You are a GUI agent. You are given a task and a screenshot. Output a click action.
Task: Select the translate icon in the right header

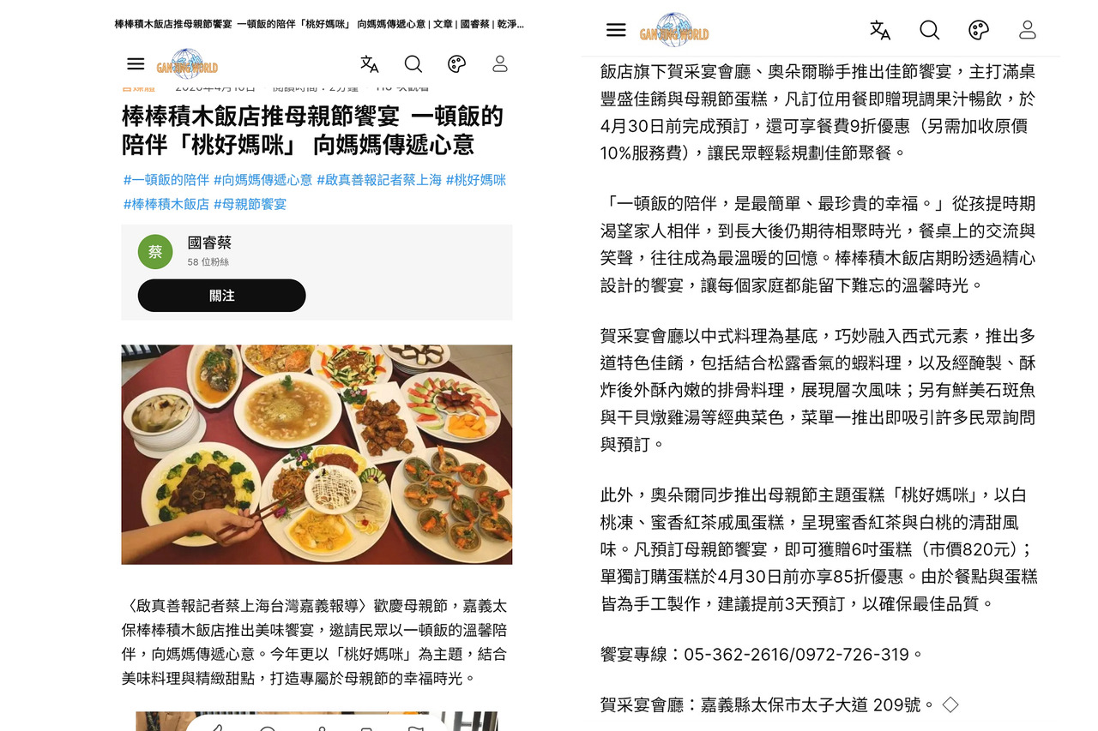[x=880, y=30]
